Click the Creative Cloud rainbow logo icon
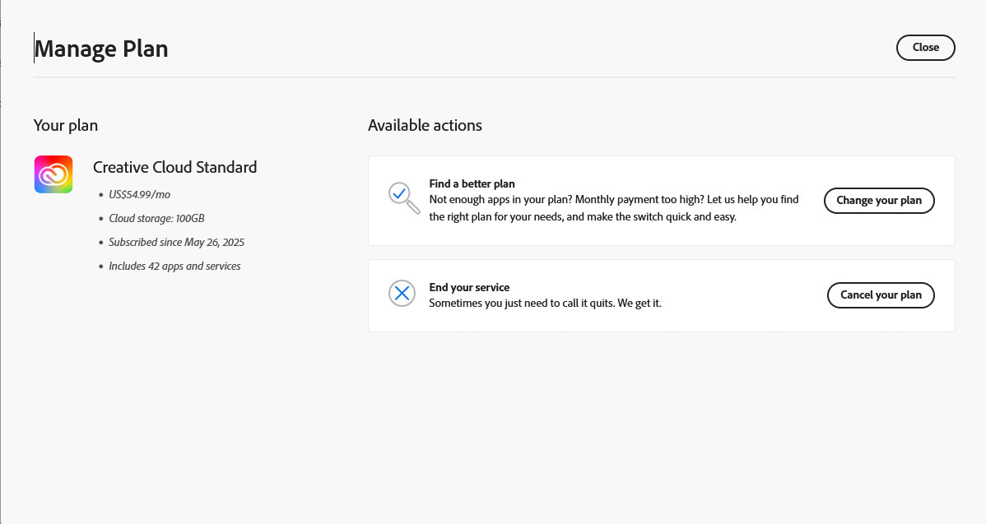The width and height of the screenshot is (986, 524). [x=53, y=174]
